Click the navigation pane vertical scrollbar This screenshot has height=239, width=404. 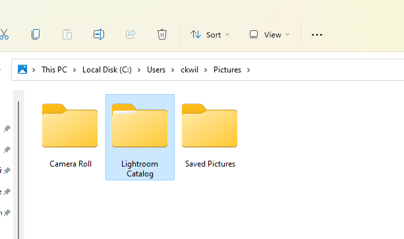[18, 170]
